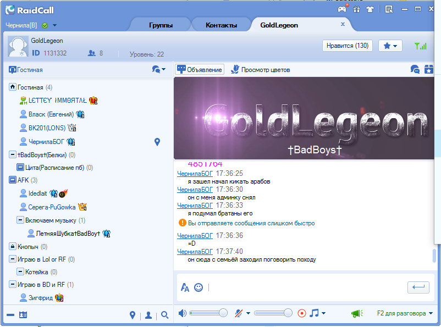This screenshot has height=327, width=441.
Task: Collapse the Играю в Lol or RF channel
Action: [13, 259]
